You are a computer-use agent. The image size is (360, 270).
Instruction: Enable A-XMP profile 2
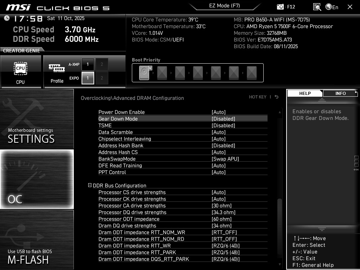102,64
